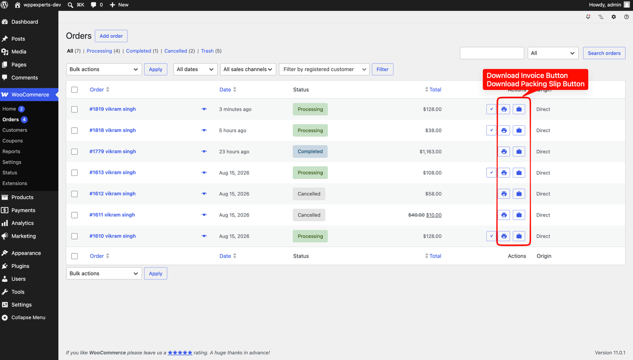Tick the checkbox for order #1610
Viewport: 633px width, 360px height.
coord(74,236)
